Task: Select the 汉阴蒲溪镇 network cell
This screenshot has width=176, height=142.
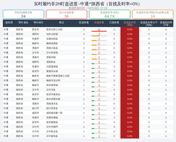Action: (52, 67)
